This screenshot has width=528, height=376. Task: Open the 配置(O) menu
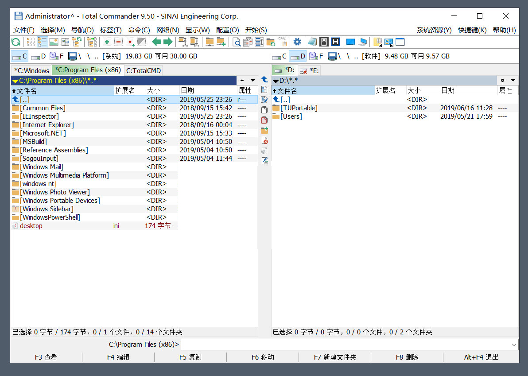point(227,30)
